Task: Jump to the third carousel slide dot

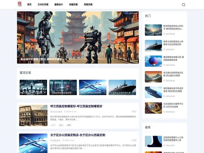Action: pos(132,13)
